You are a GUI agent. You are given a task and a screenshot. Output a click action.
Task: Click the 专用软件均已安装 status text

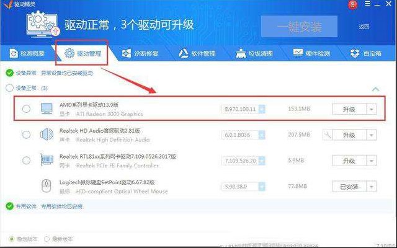click(62, 206)
